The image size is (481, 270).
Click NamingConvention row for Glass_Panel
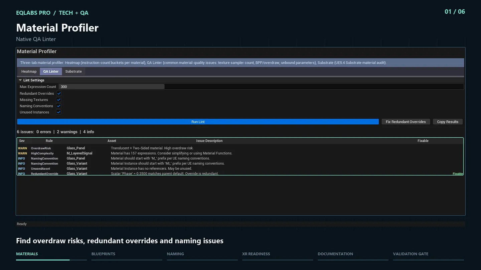(x=240, y=158)
